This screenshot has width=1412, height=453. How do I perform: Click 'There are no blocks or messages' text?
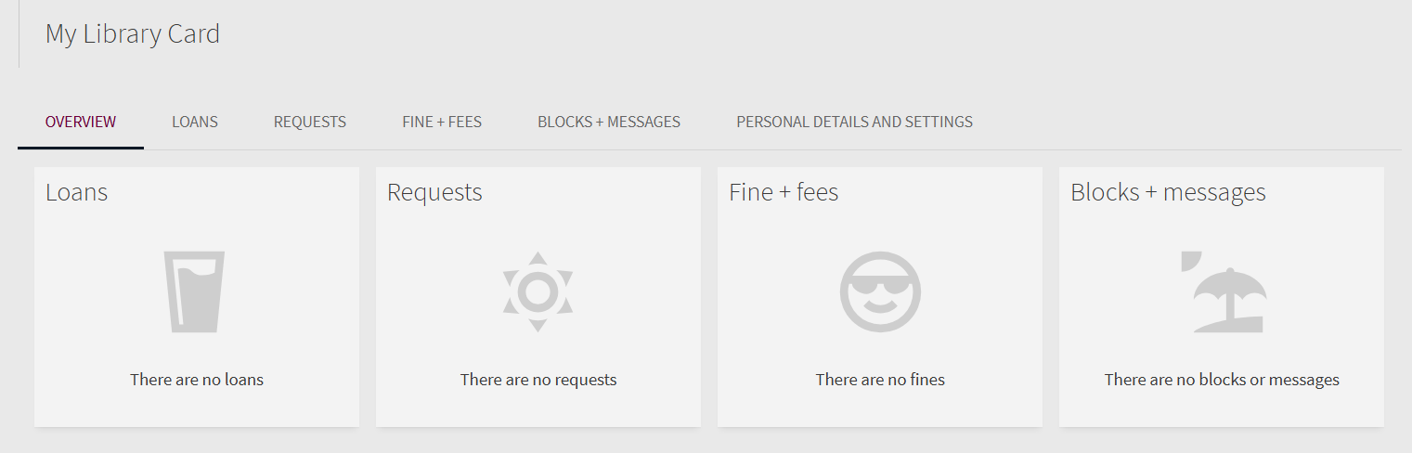[1222, 380]
